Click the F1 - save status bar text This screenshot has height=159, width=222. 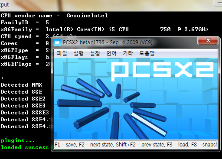pyautogui.click(x=136, y=145)
